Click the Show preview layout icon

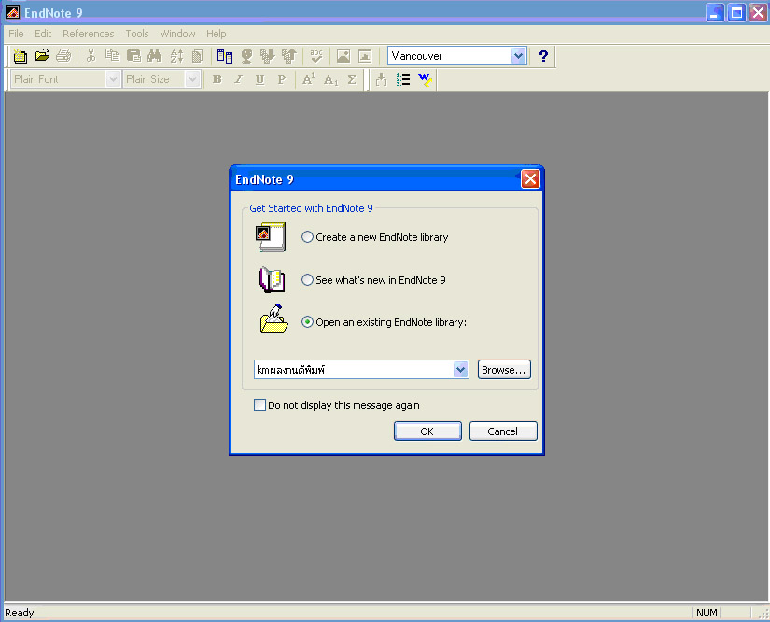pos(225,56)
